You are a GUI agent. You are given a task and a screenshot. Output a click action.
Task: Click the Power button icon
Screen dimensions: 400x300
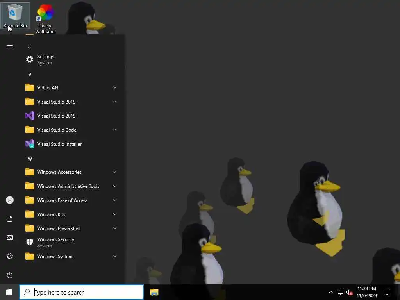coord(10,275)
